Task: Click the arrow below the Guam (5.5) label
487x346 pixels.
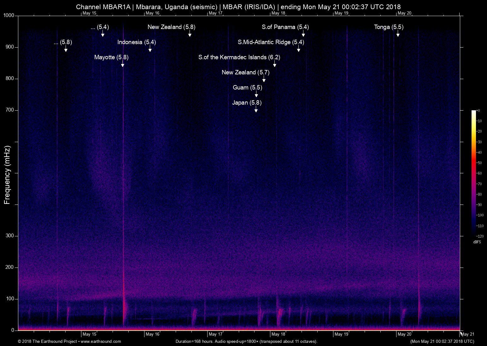Action: 256,95
